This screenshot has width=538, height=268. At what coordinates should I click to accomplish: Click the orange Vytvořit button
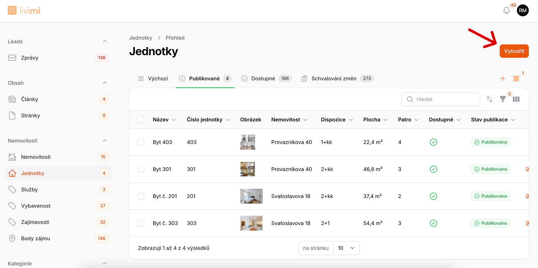tap(514, 51)
